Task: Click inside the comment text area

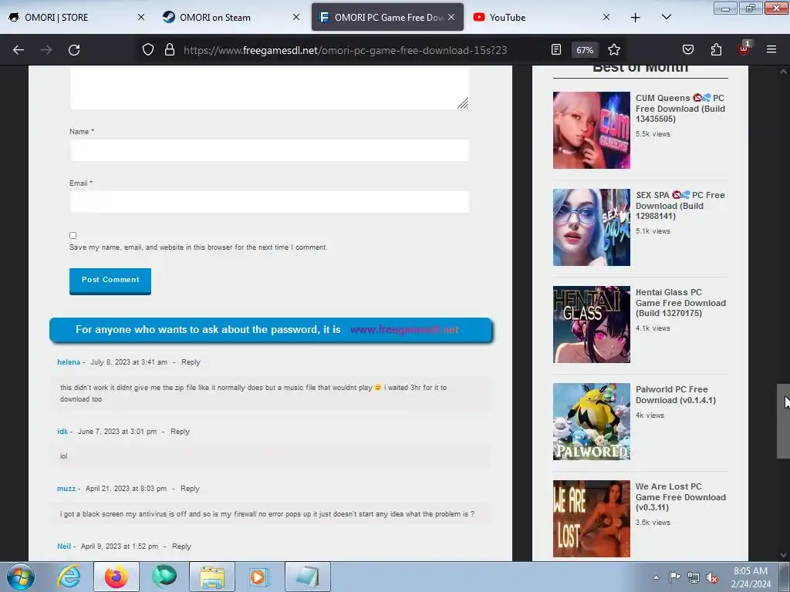Action: pos(269,88)
